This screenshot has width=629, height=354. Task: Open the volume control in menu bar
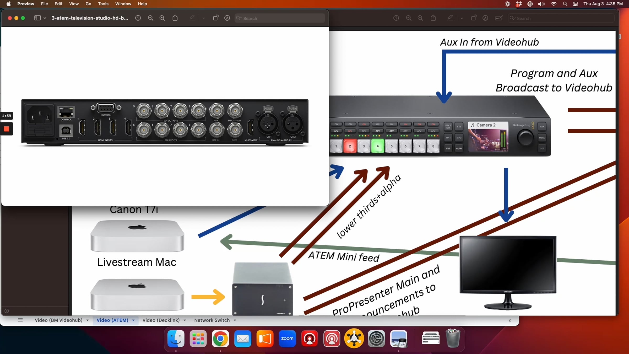tap(541, 4)
